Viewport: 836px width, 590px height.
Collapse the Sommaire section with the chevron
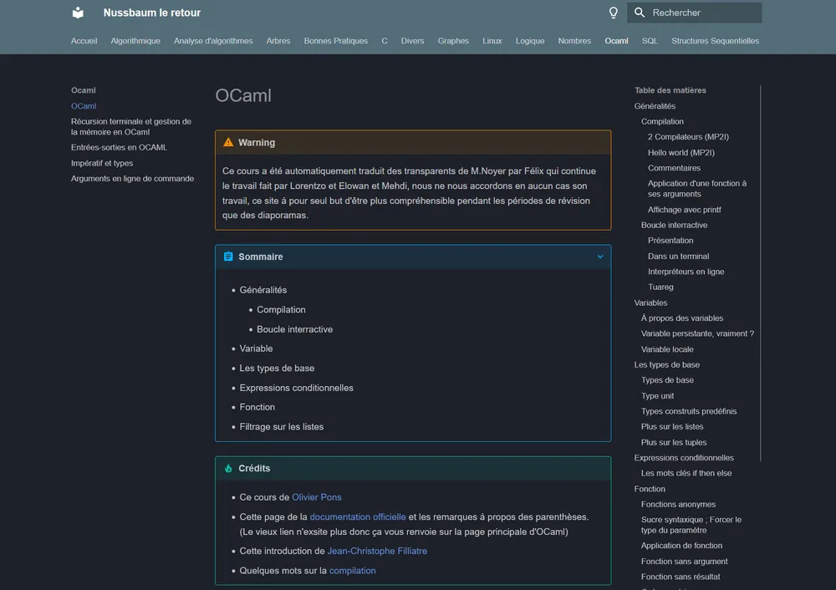(x=599, y=257)
